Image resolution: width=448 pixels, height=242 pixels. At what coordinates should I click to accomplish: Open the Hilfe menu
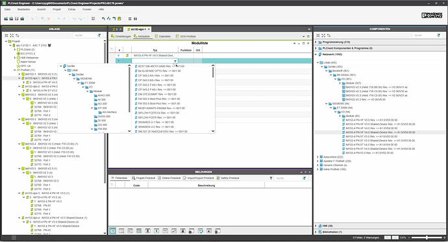point(101,10)
